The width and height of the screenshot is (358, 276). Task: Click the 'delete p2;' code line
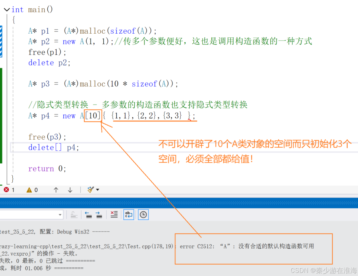pyautogui.click(x=49, y=63)
